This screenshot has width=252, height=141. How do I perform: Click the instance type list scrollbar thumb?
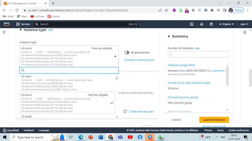point(117,78)
